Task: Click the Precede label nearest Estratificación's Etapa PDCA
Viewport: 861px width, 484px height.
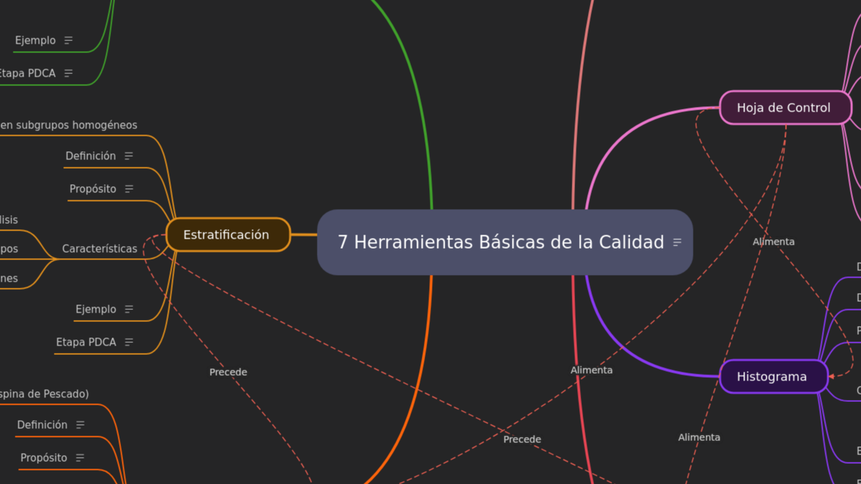Action: click(228, 372)
